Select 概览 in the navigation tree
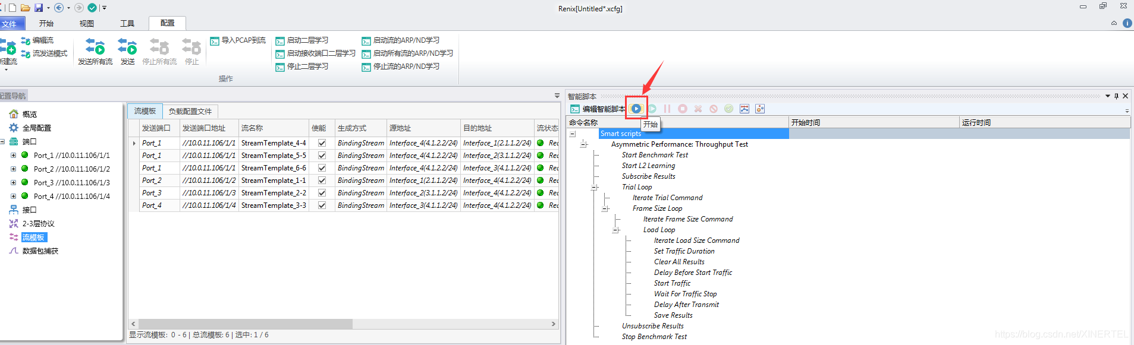This screenshot has width=1134, height=345. click(30, 114)
